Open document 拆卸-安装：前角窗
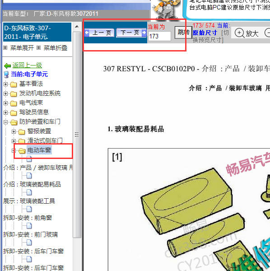Image resolution: width=270 pixels, height=271 pixels. tap(28, 218)
